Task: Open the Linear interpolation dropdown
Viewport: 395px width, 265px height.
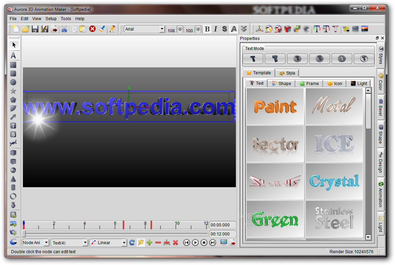Action: [124, 242]
